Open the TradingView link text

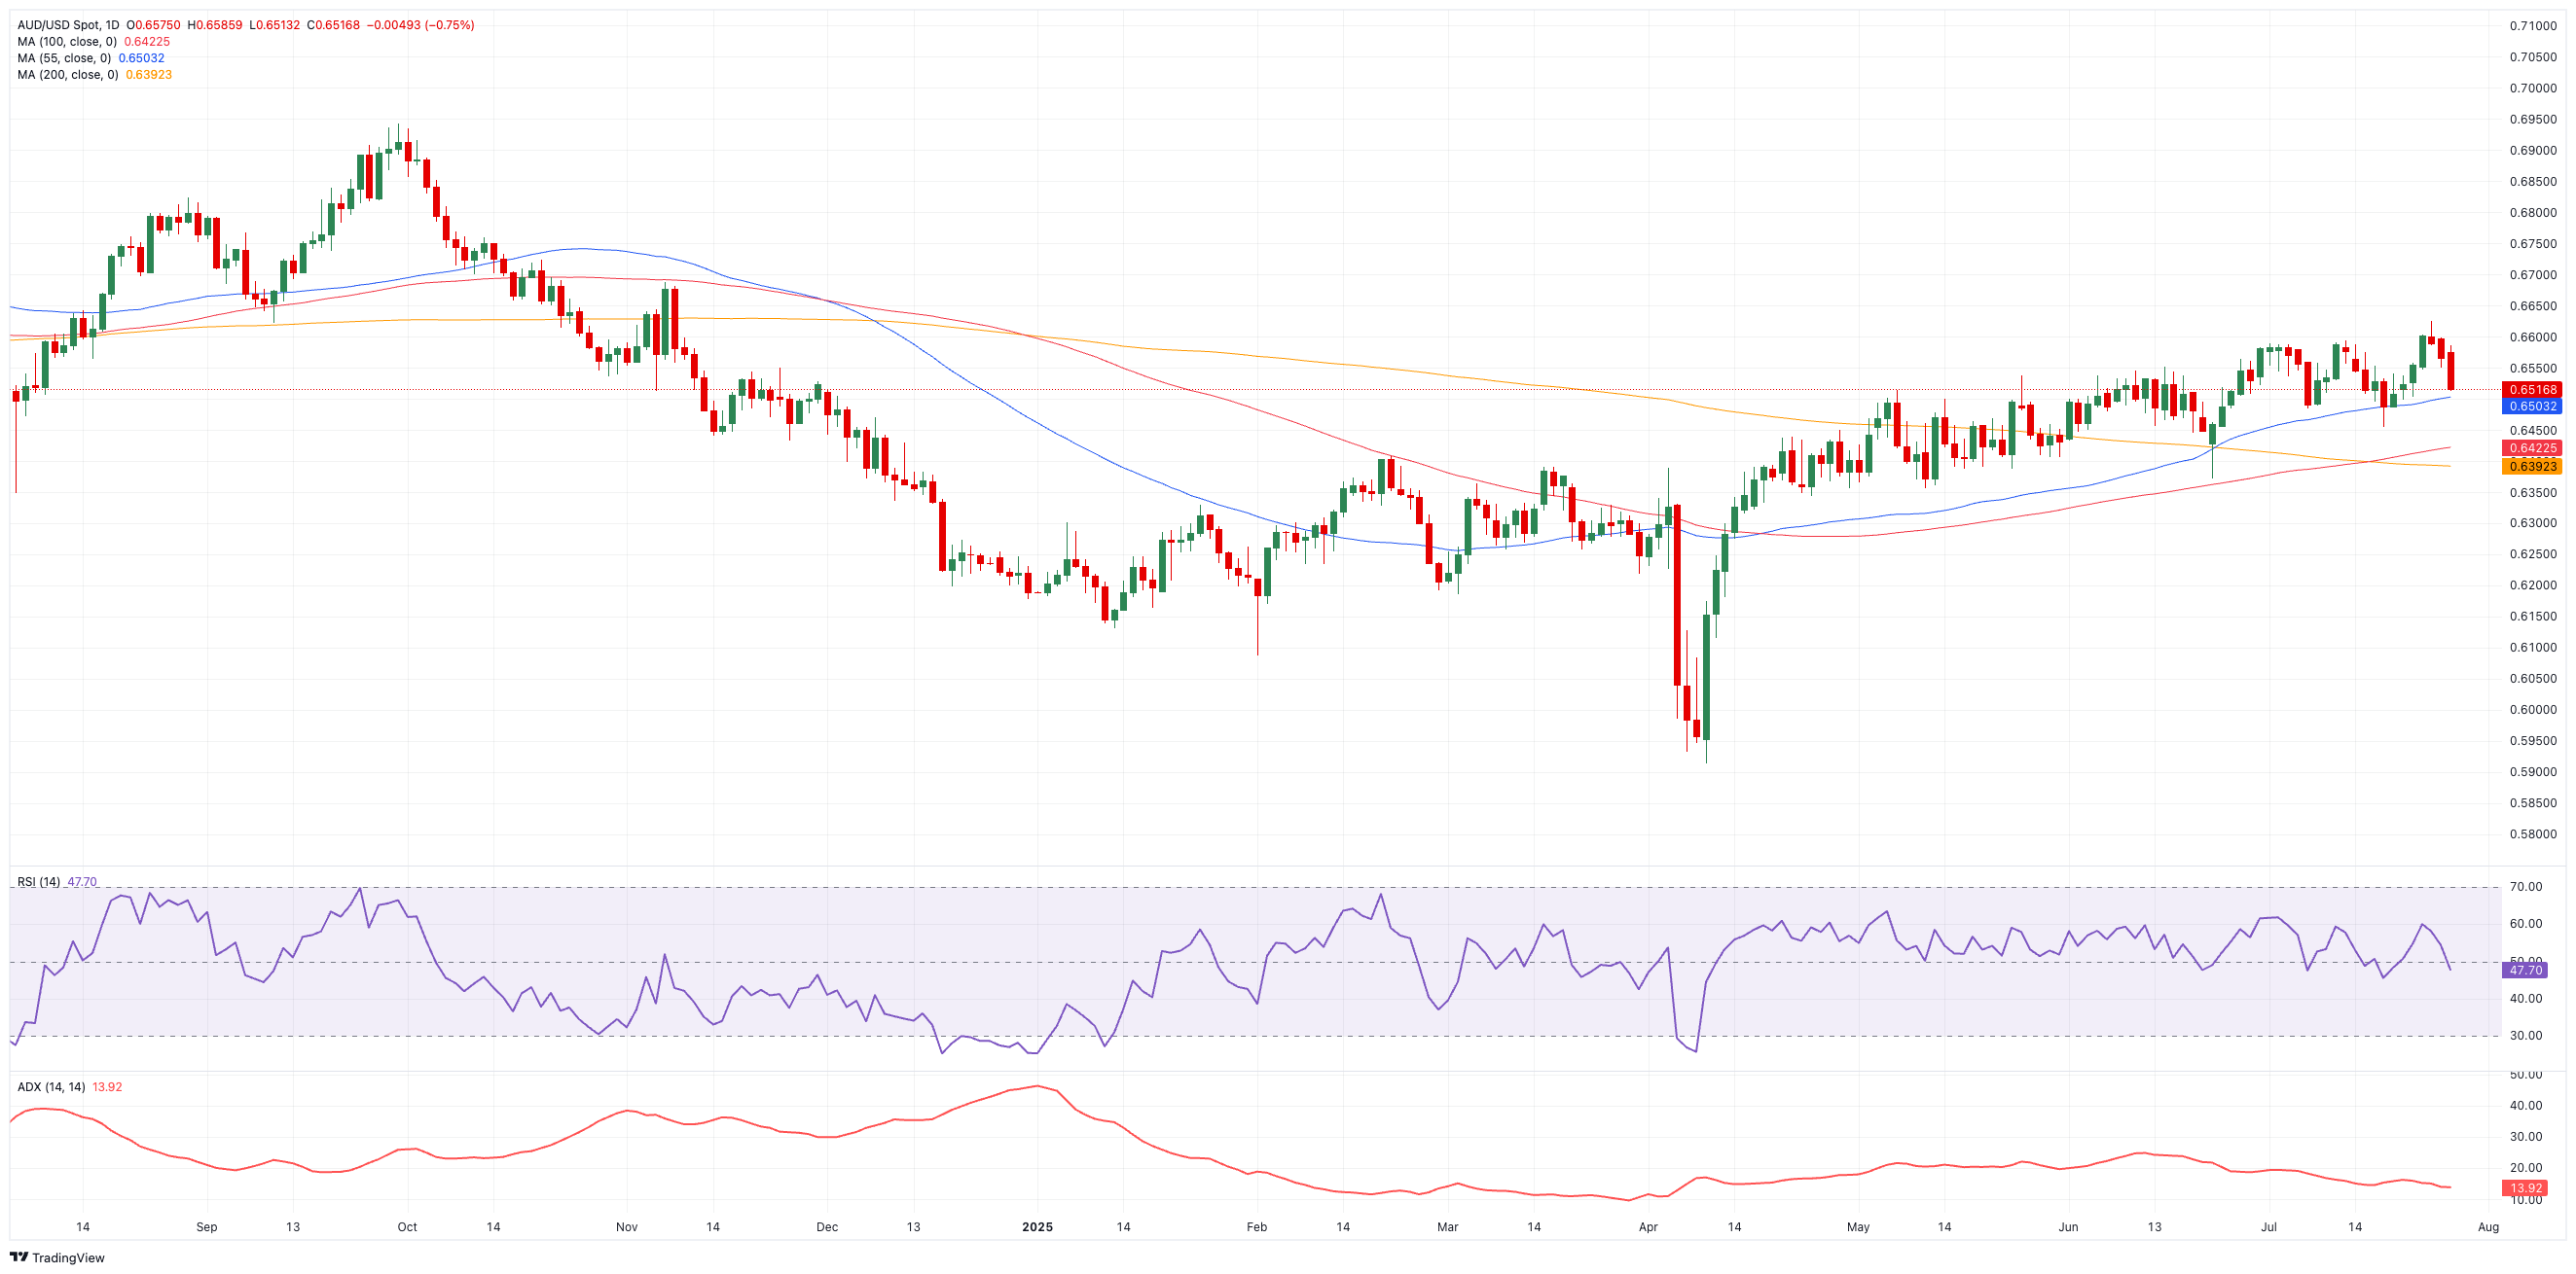[68, 1258]
